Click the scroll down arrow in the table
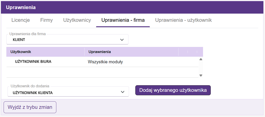Image resolution: width=265 pixels, height=117 pixels. click(x=201, y=76)
